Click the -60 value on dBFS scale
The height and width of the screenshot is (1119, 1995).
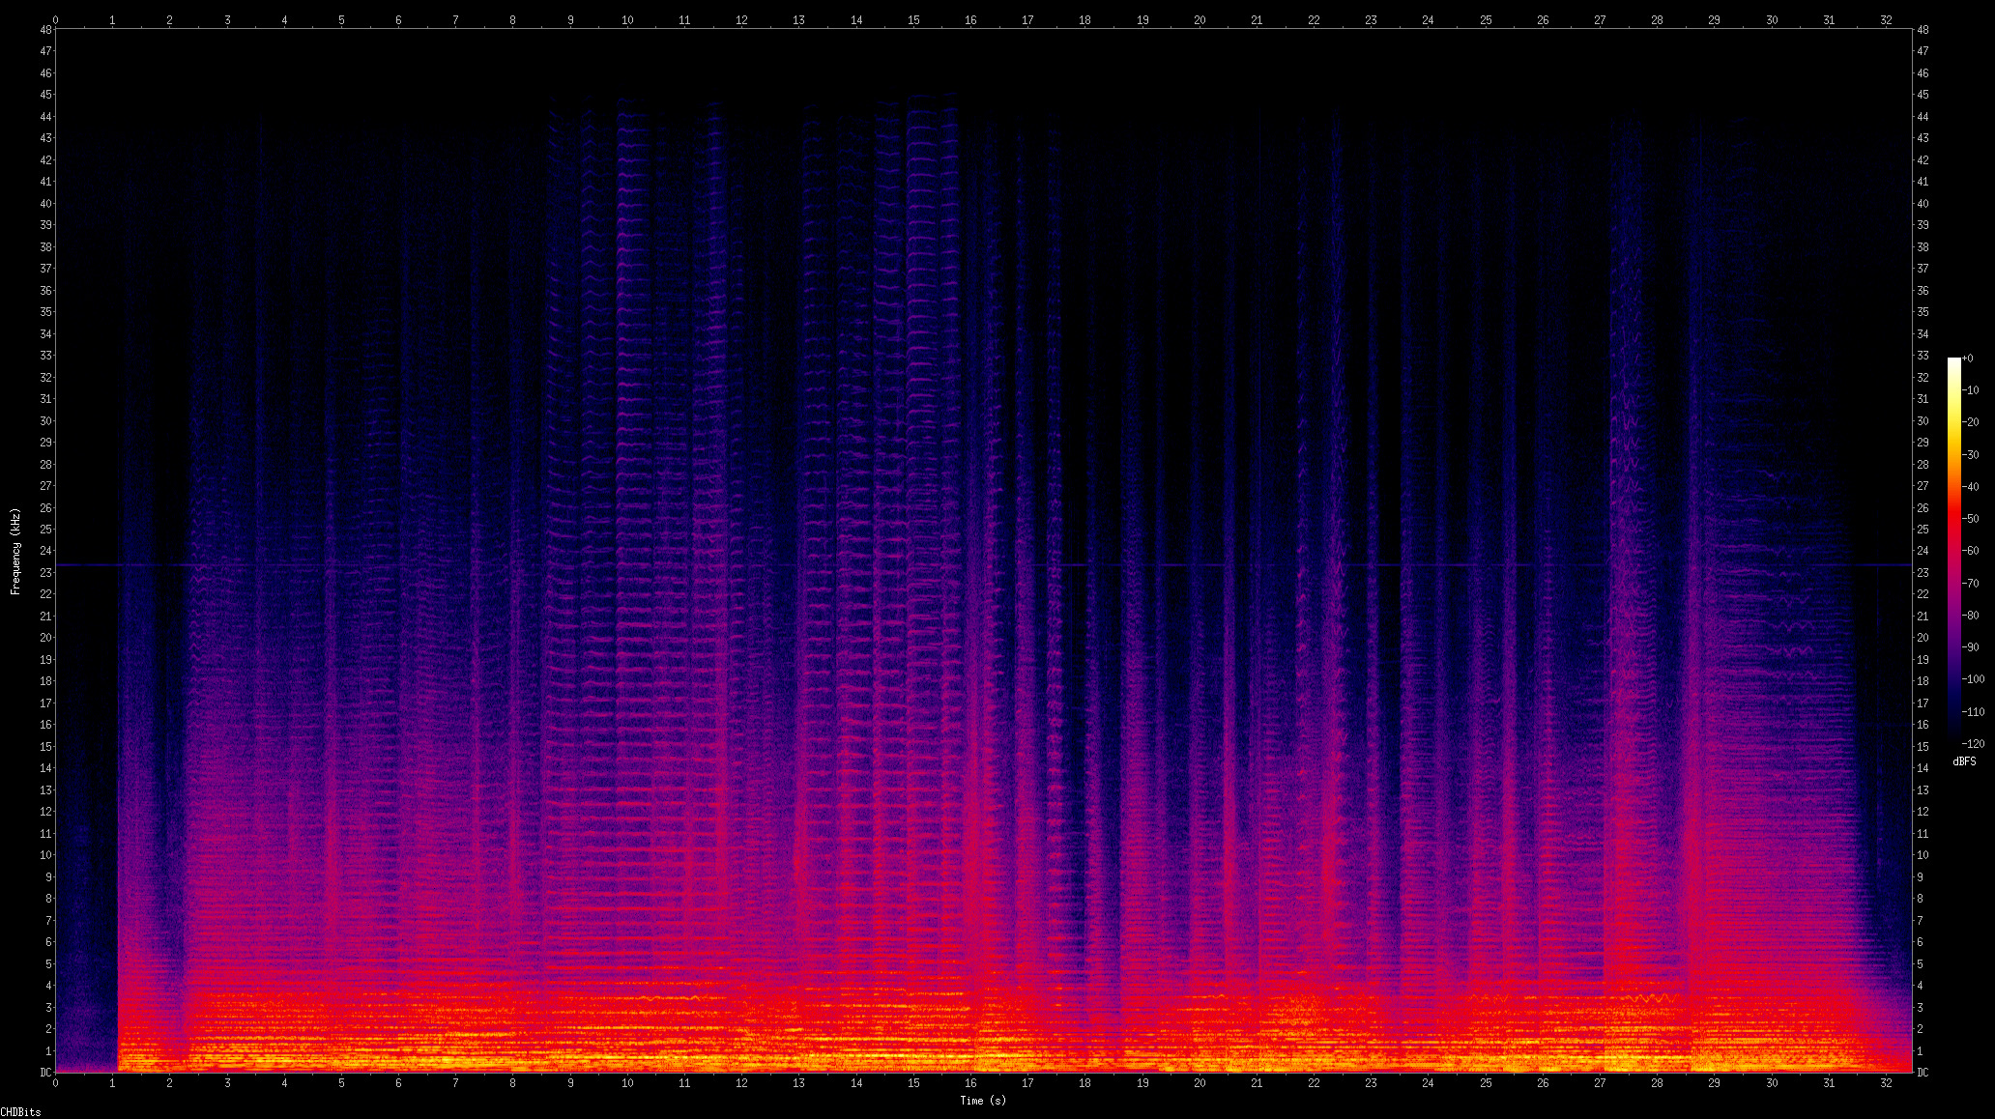point(1970,551)
